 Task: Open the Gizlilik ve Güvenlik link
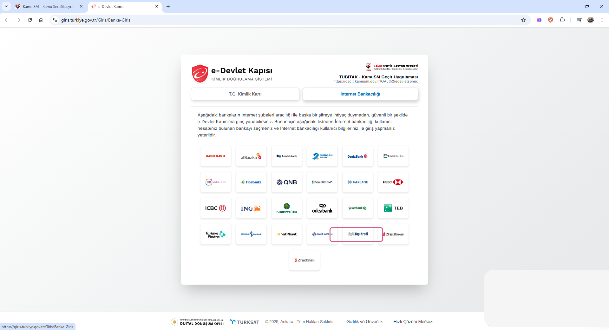tap(364, 321)
